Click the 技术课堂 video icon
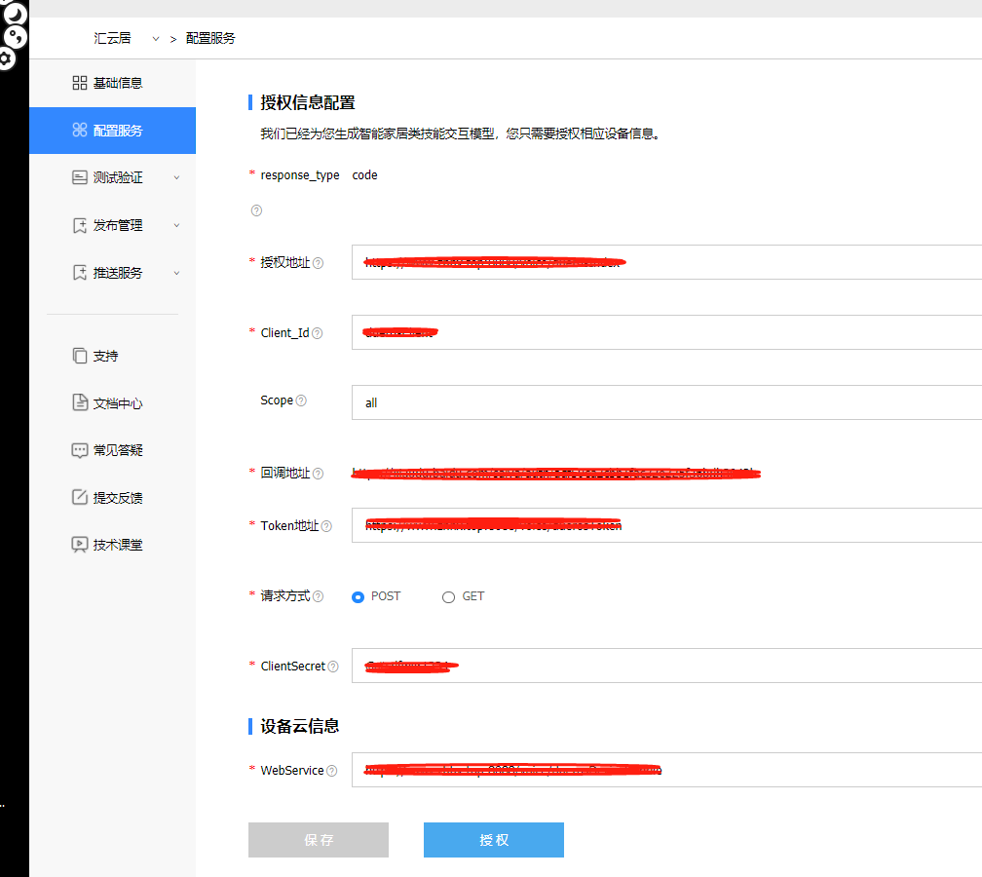The width and height of the screenshot is (982, 877). (x=80, y=545)
